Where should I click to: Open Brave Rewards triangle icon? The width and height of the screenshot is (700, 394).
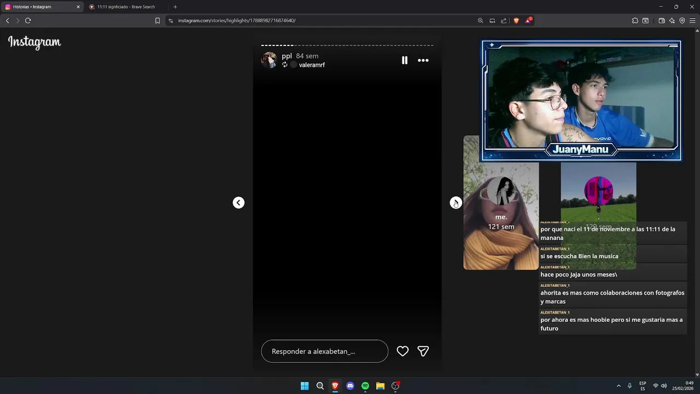tap(528, 21)
